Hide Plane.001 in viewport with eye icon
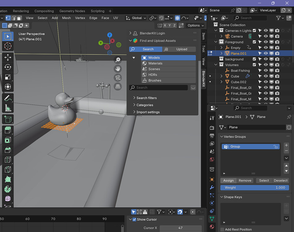 pyautogui.click(x=266, y=53)
